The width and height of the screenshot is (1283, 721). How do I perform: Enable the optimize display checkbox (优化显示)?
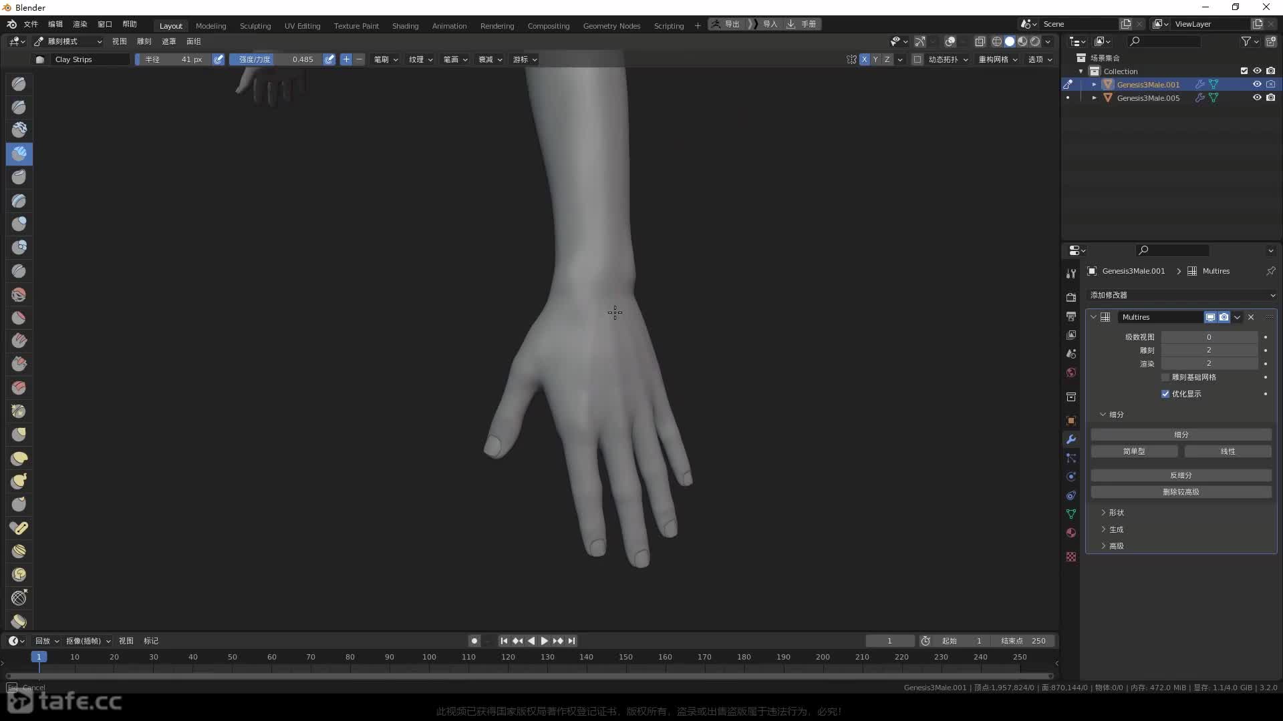tap(1165, 394)
